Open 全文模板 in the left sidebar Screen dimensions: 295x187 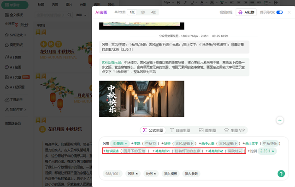click(x=14, y=15)
